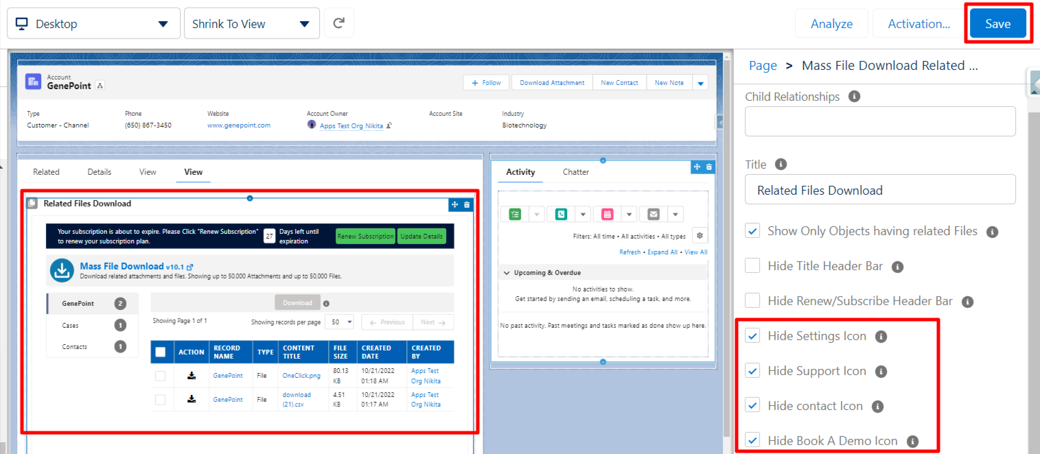Open the www.genepoint.com website link
Image resolution: width=1040 pixels, height=454 pixels.
pyautogui.click(x=239, y=126)
